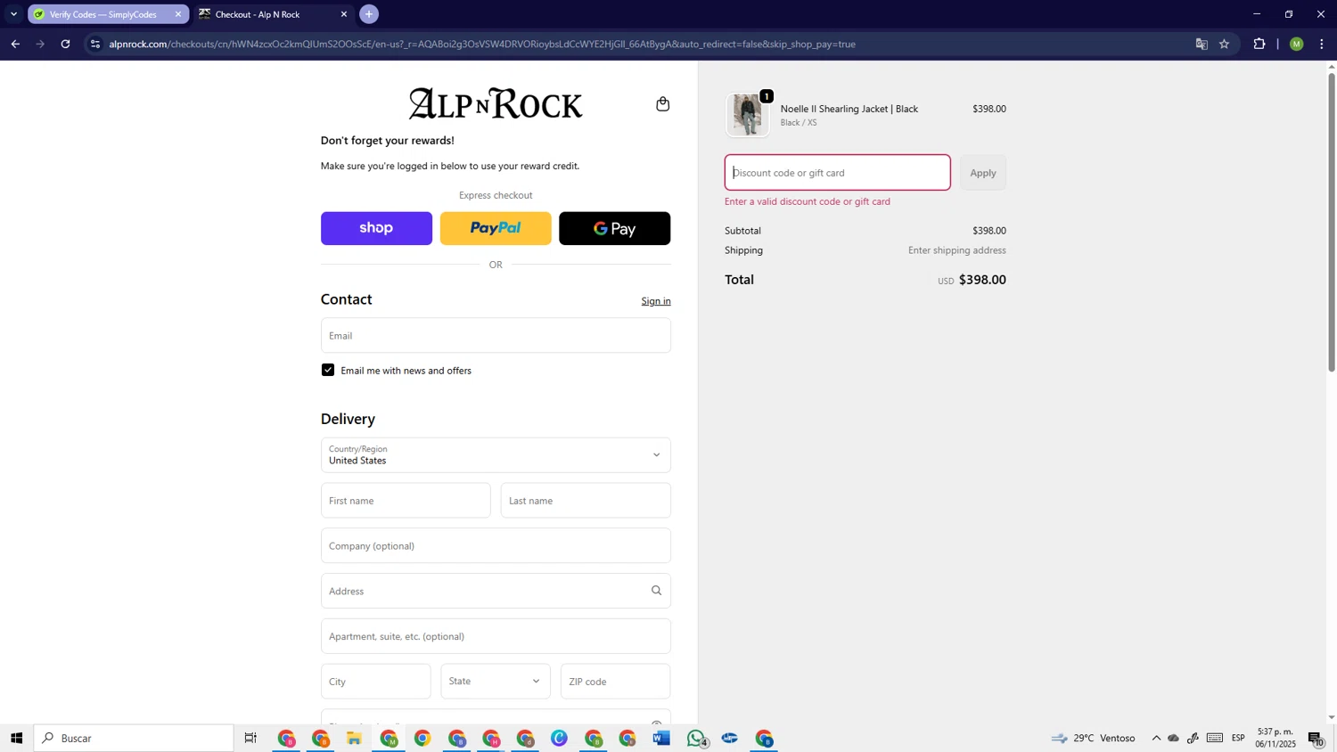Open a new browser tab with plus
This screenshot has height=752, width=1337.
pyautogui.click(x=369, y=14)
